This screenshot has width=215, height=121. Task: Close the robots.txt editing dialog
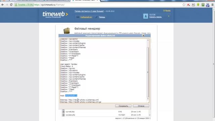[x=143, y=36]
